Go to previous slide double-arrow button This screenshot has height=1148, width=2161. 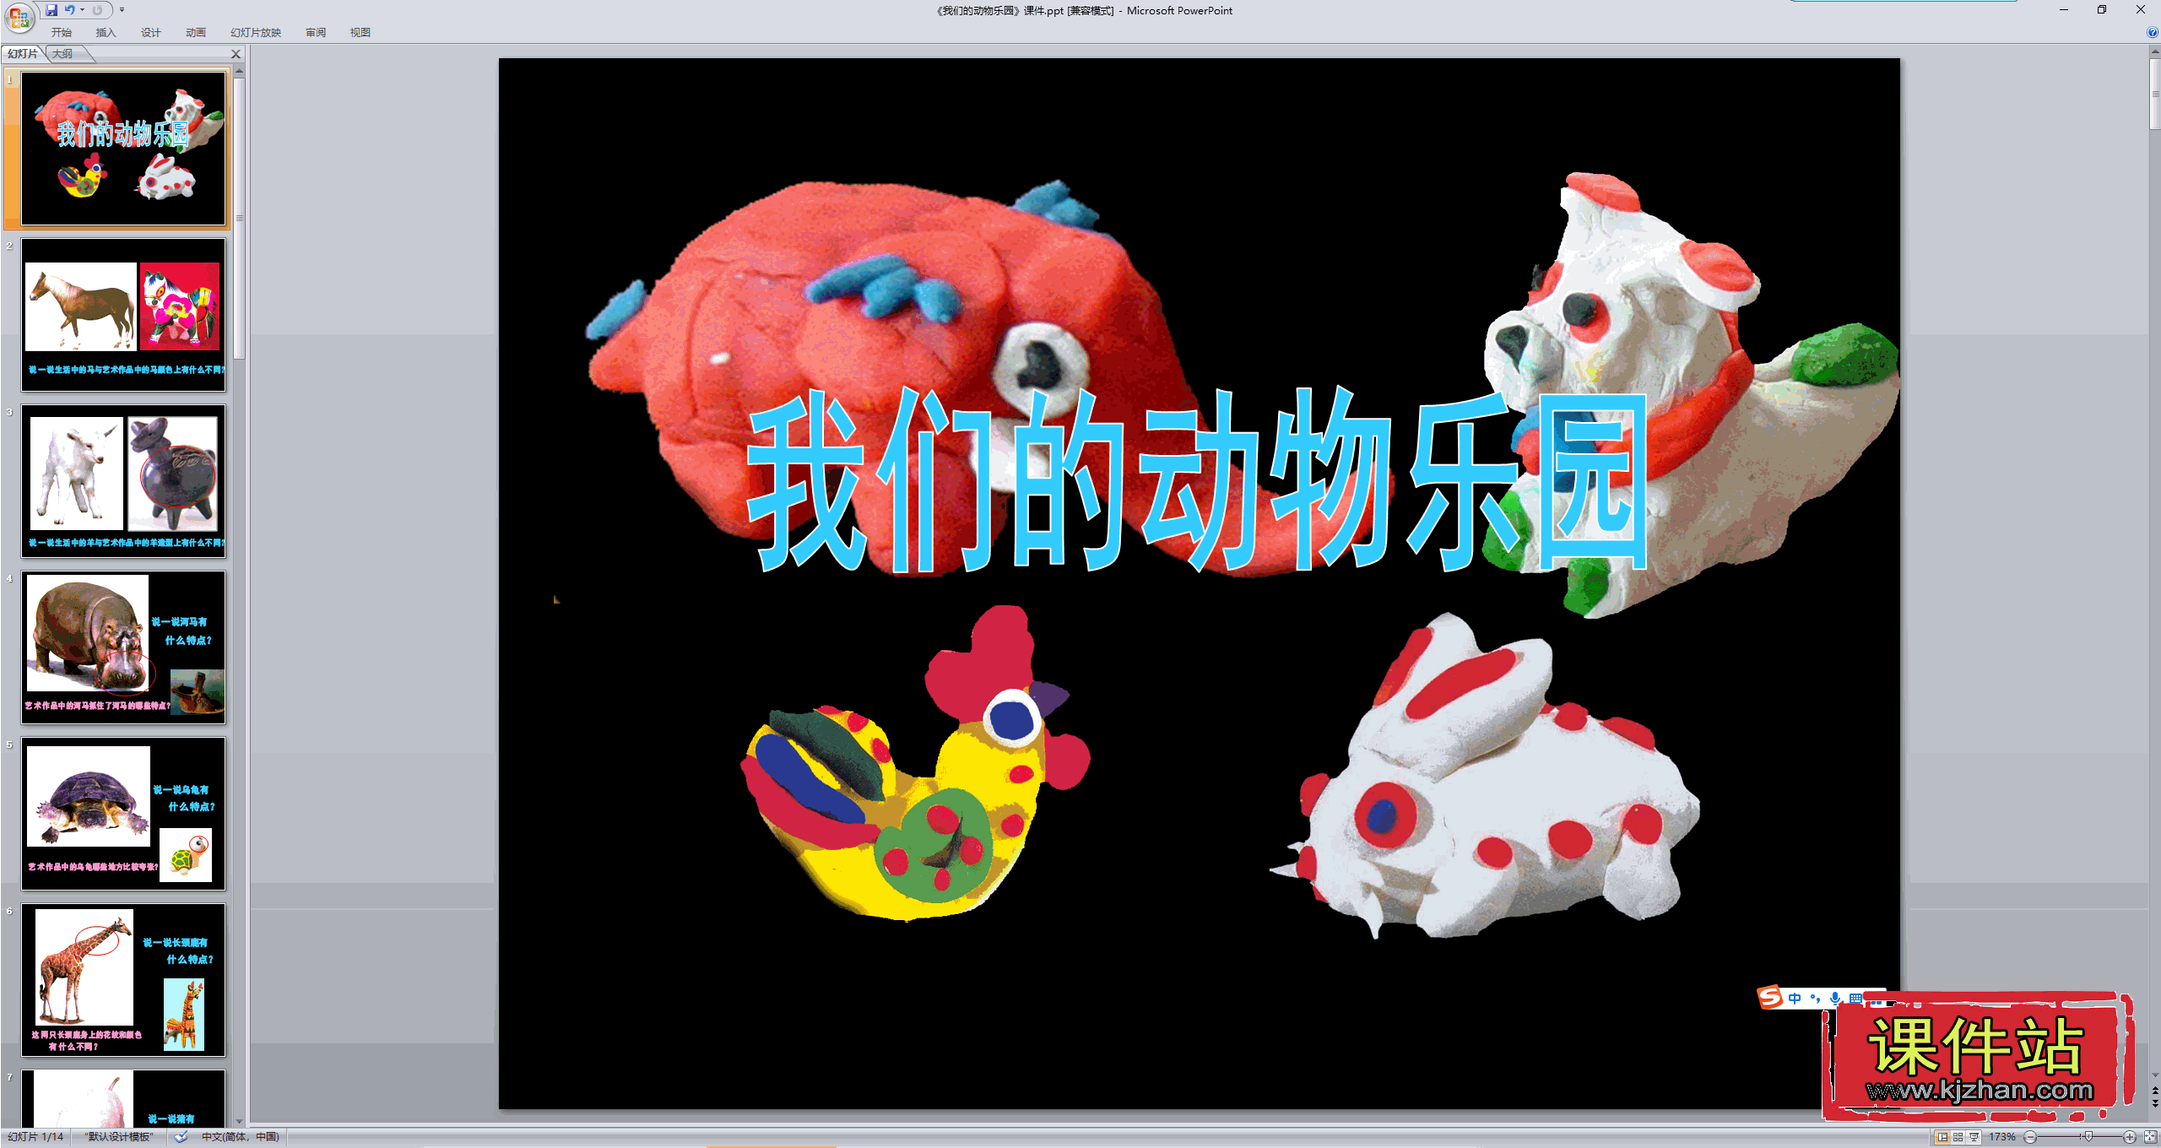[x=2154, y=1091]
